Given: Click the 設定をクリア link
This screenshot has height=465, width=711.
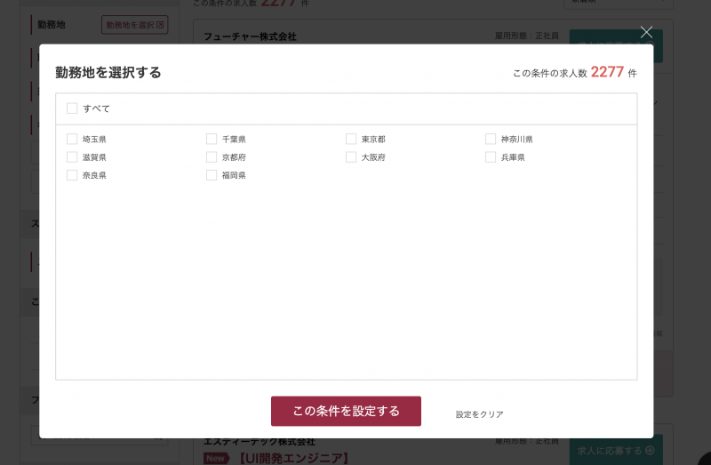Looking at the screenshot, I should [479, 414].
